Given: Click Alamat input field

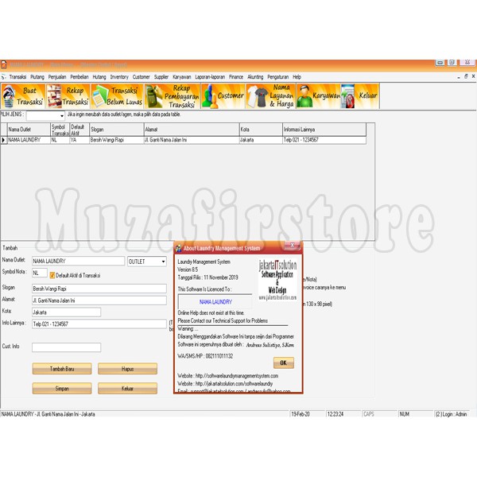Looking at the screenshot, I should pyautogui.click(x=99, y=301).
